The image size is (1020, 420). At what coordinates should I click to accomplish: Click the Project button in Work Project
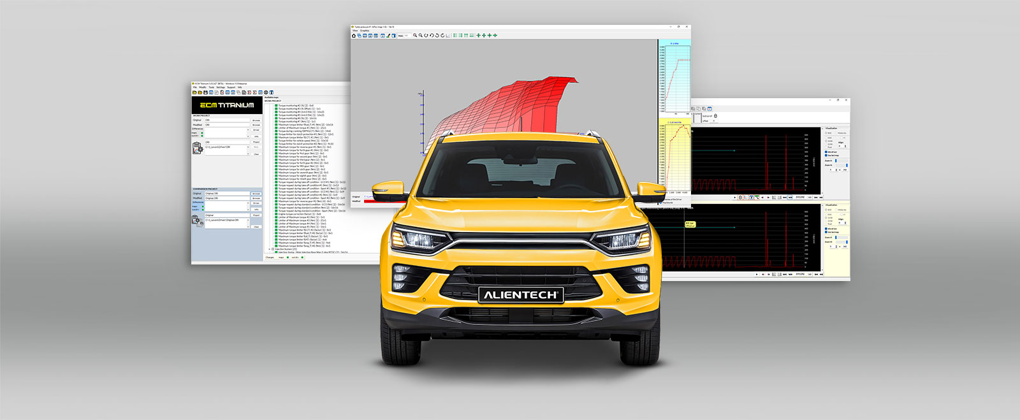[256, 142]
